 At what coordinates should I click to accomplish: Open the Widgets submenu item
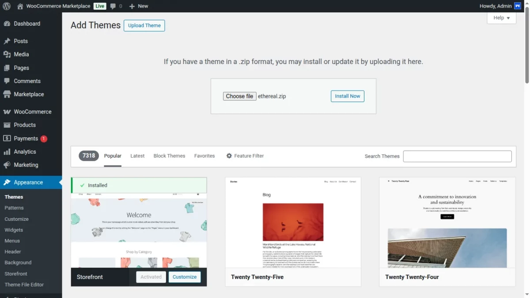pos(14,230)
